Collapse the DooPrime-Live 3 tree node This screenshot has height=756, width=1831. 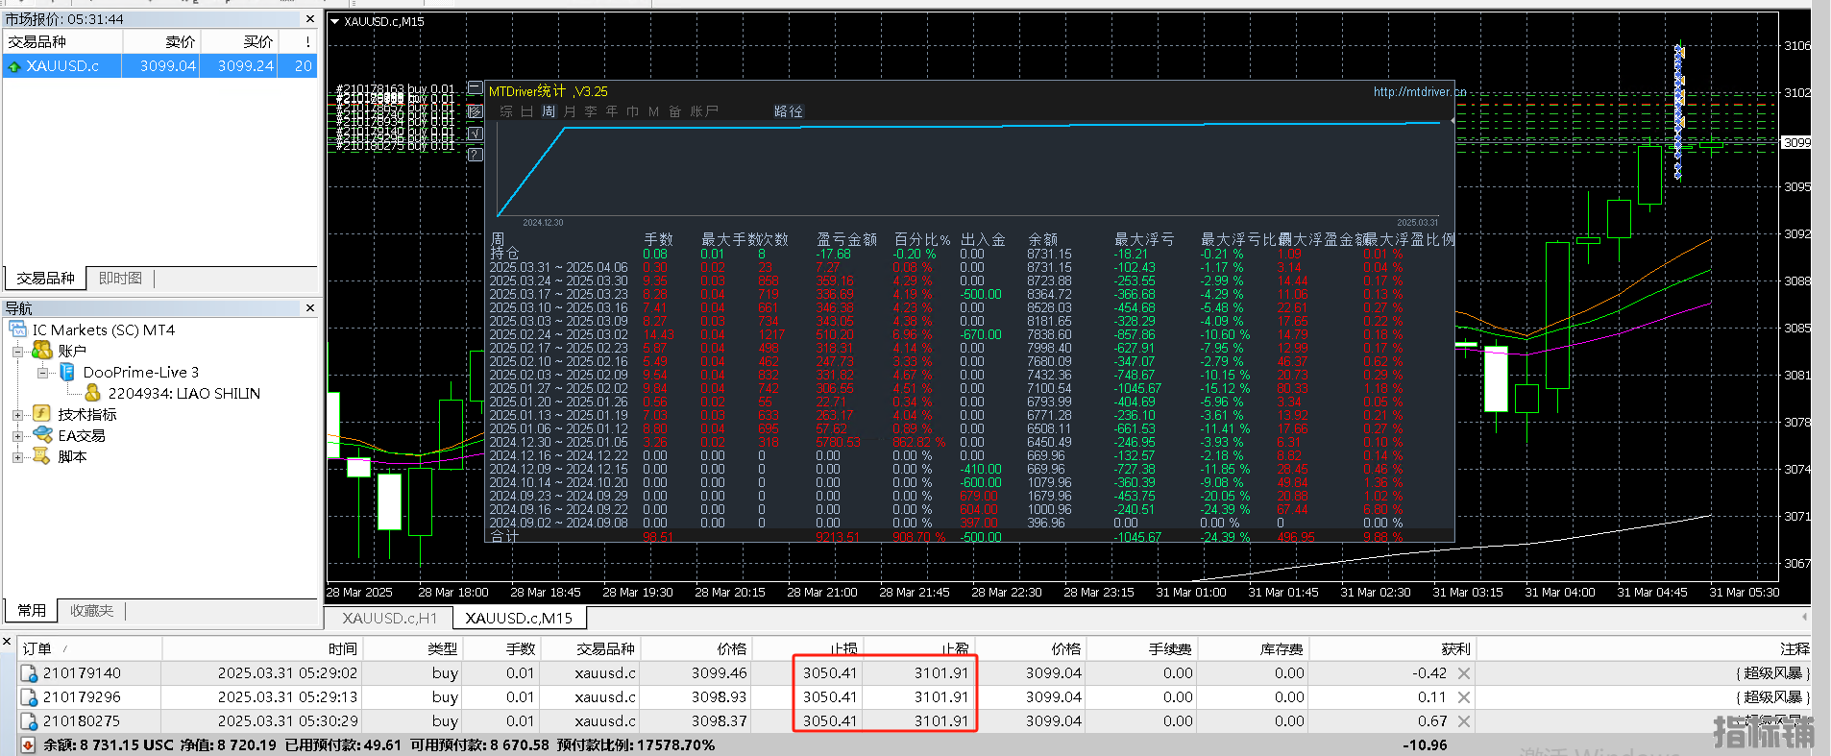click(42, 373)
